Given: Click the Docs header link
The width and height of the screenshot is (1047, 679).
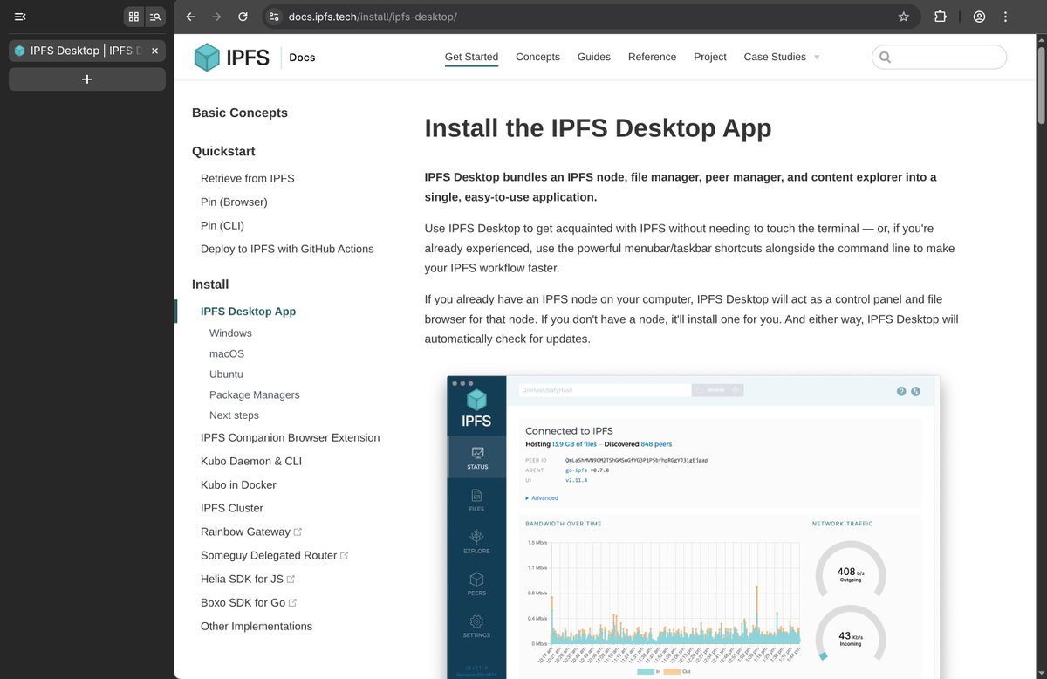Looking at the screenshot, I should 302,58.
